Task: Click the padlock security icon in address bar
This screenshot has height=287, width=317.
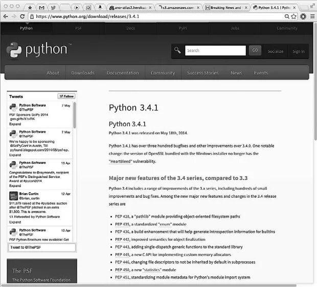Action: 32,16
